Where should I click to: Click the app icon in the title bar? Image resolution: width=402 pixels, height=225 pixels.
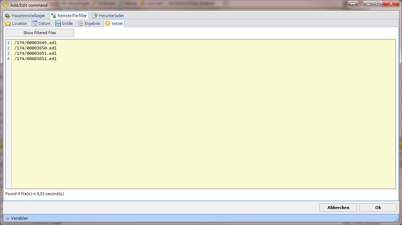click(x=6, y=5)
